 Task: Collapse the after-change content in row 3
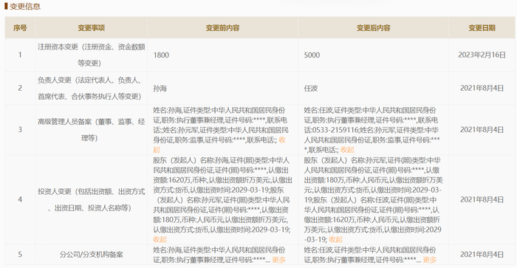click(347, 150)
